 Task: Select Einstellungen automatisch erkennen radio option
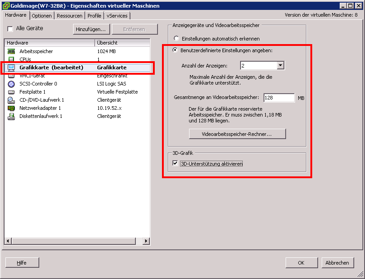[176, 39]
